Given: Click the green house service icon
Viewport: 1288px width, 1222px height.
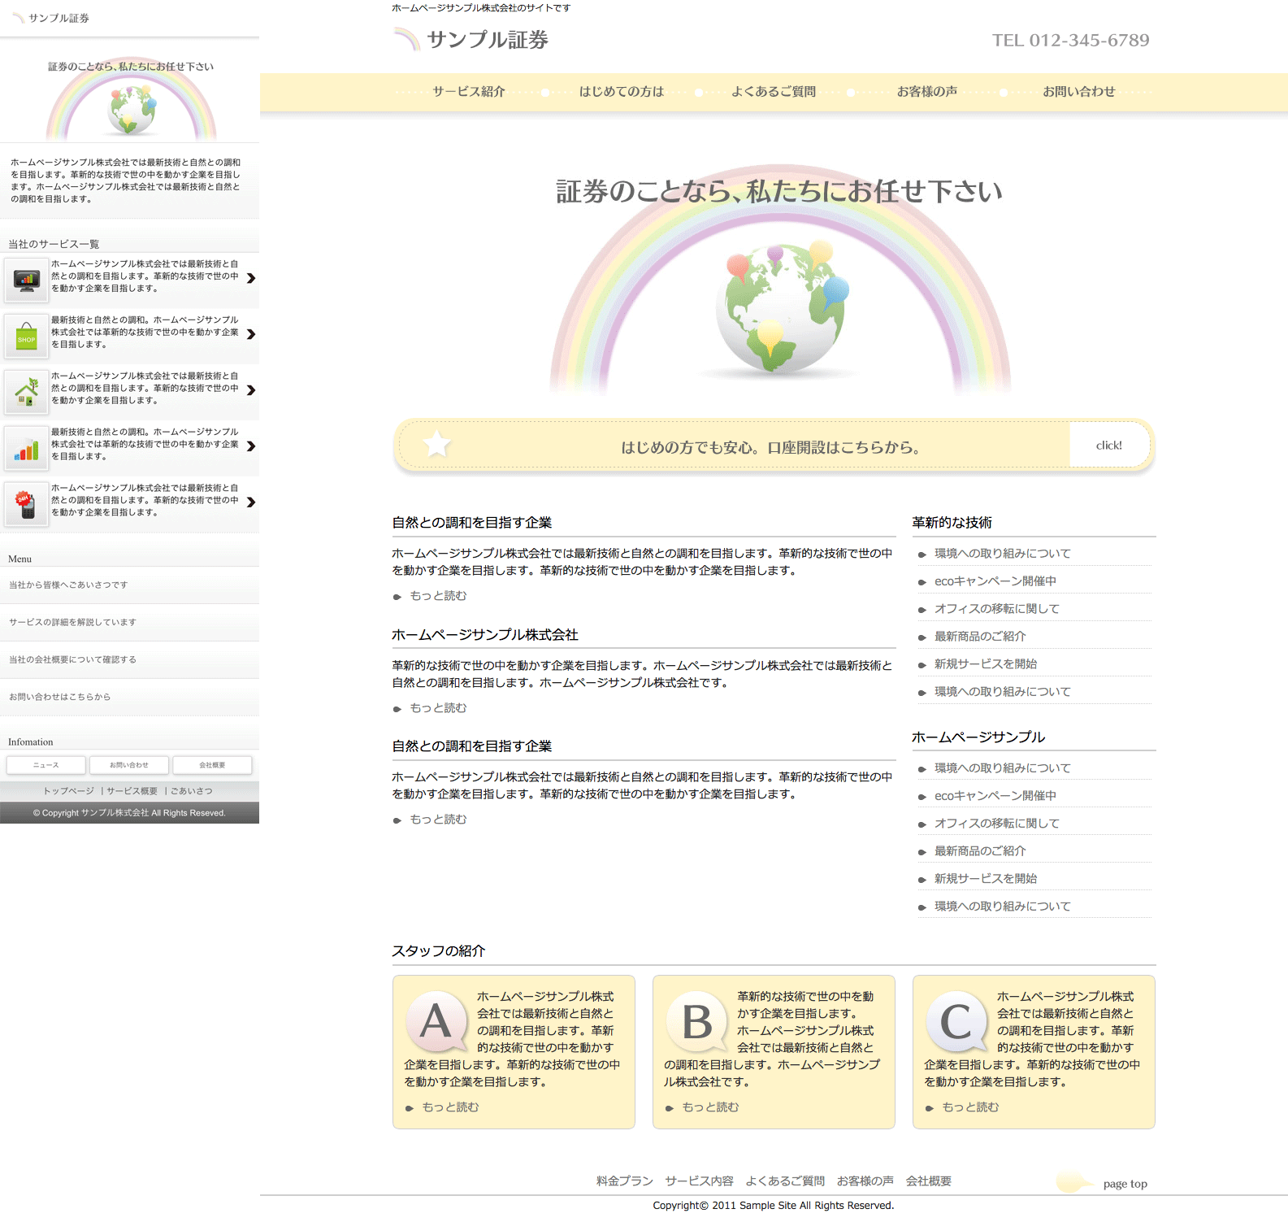Looking at the screenshot, I should coord(27,392).
